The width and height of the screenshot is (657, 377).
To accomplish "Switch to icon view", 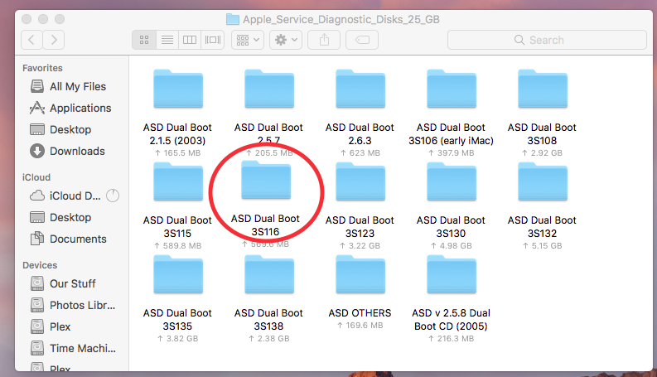I will pyautogui.click(x=144, y=41).
